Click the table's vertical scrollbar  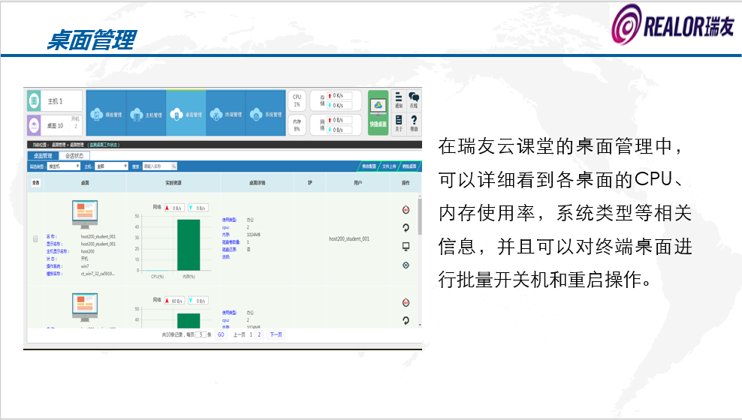[418, 217]
